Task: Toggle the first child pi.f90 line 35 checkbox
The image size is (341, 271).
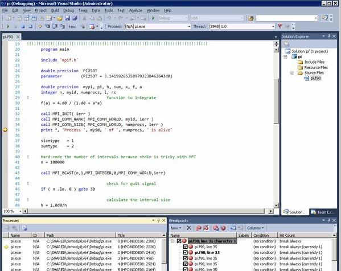Action: (185, 247)
